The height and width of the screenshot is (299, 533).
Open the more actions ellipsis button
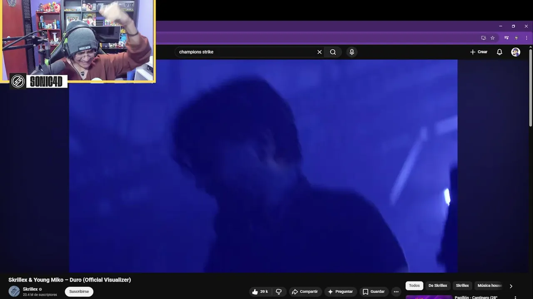pos(396,292)
